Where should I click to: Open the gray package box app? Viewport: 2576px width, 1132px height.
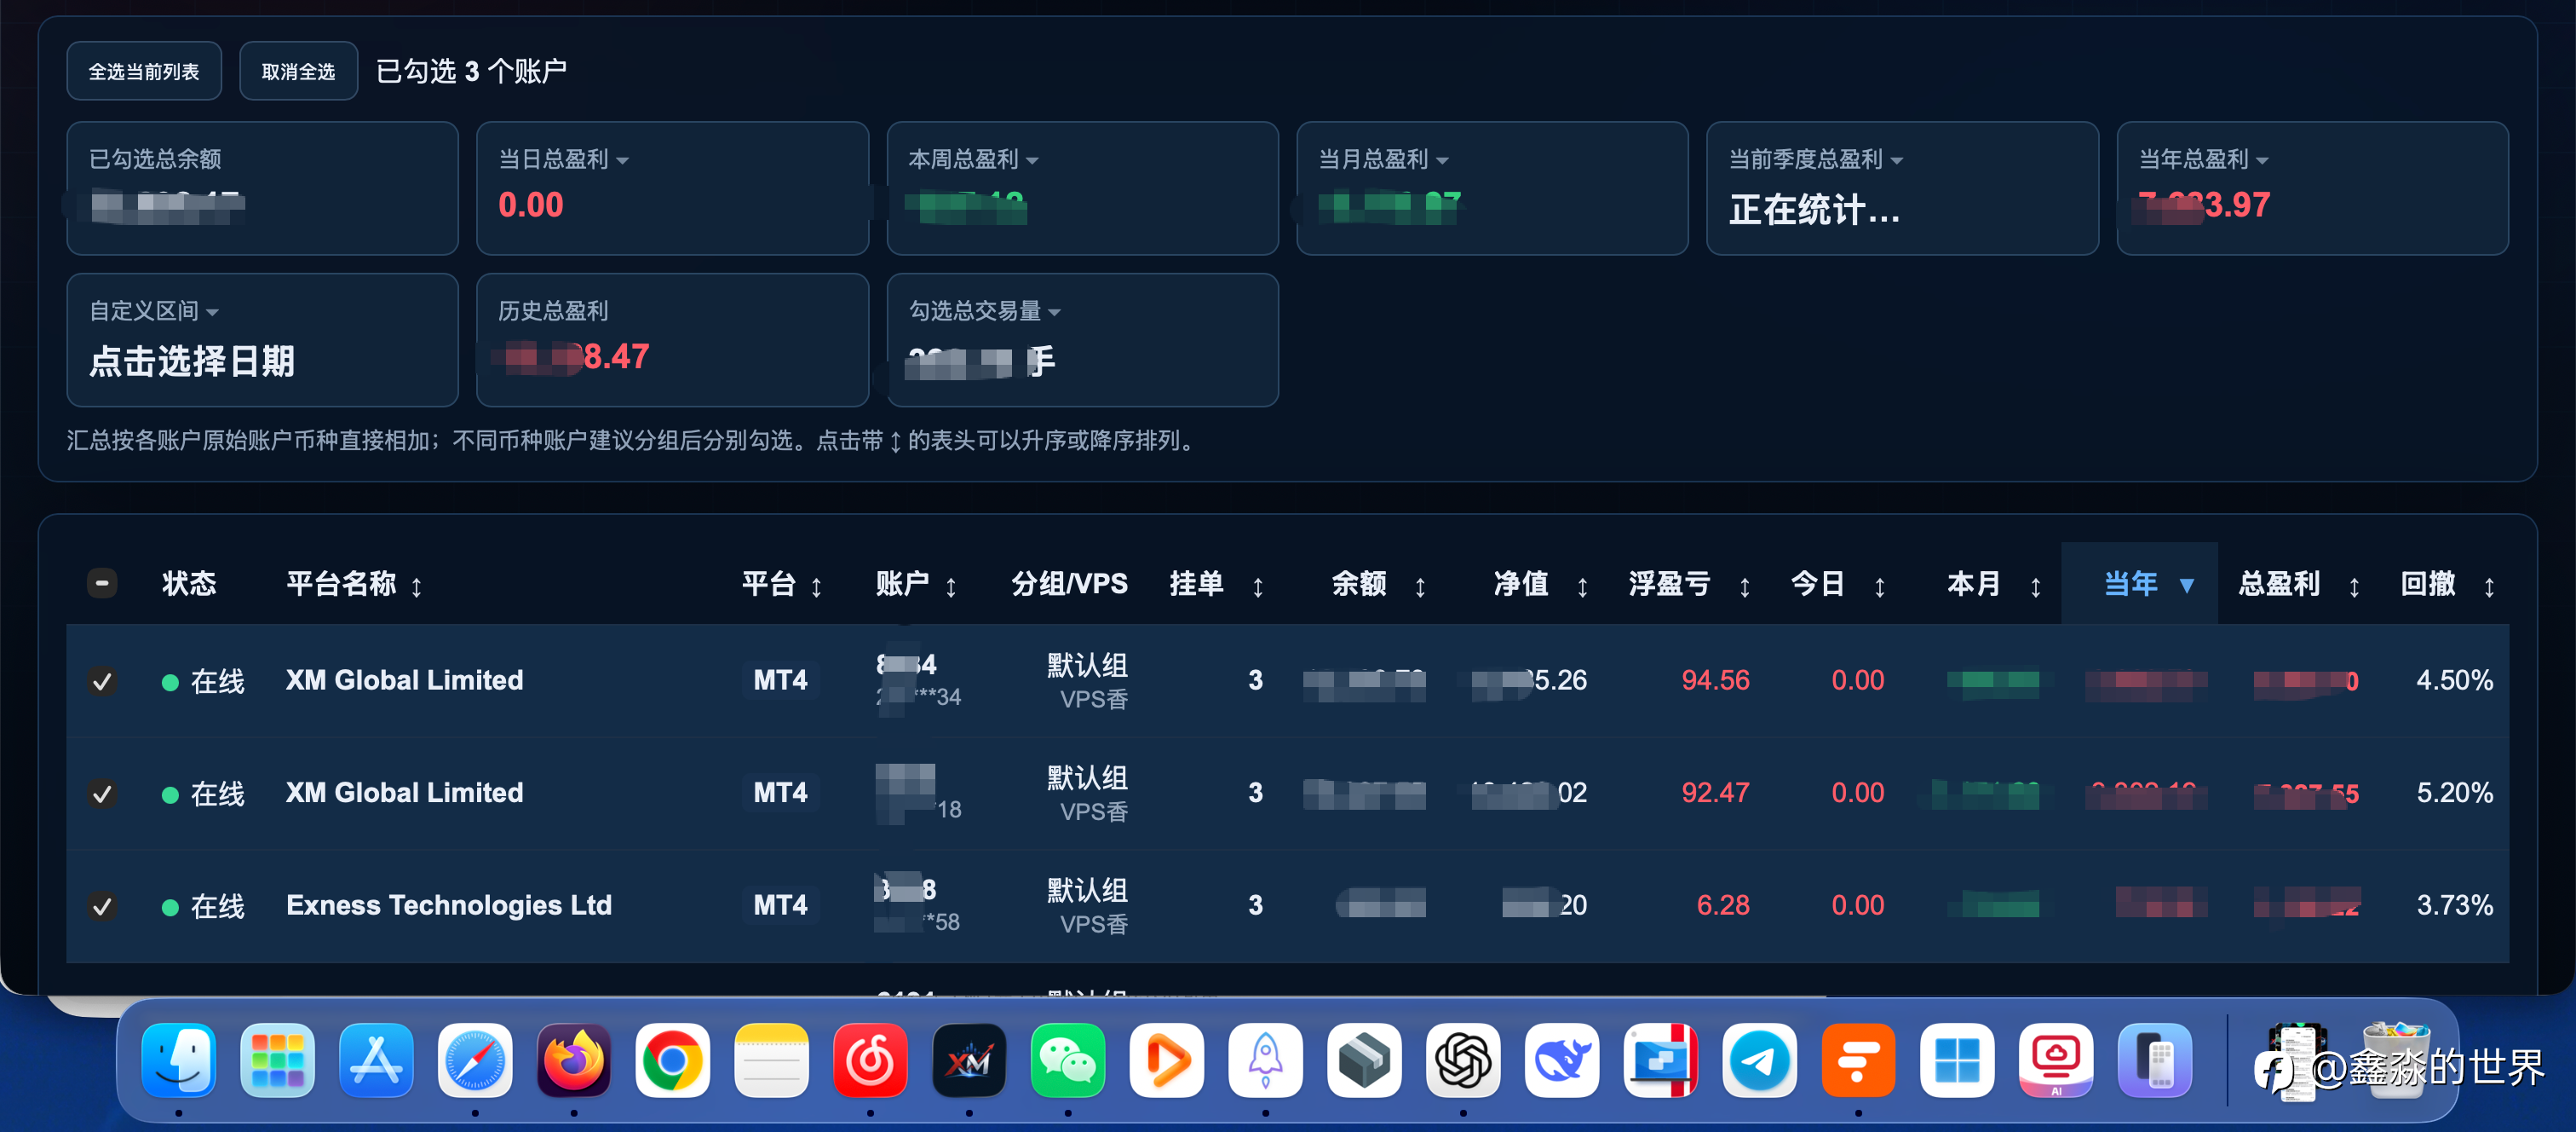click(x=1365, y=1060)
